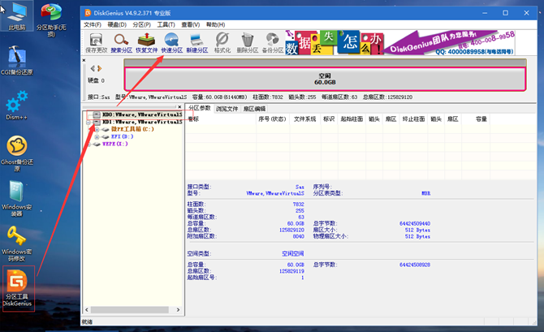Click the Recover Files (恢复文件) toolbar icon
Screen dimensions: 544x332
(x=146, y=43)
